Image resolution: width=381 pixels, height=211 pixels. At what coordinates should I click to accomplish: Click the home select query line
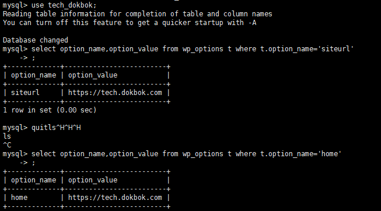172,154
